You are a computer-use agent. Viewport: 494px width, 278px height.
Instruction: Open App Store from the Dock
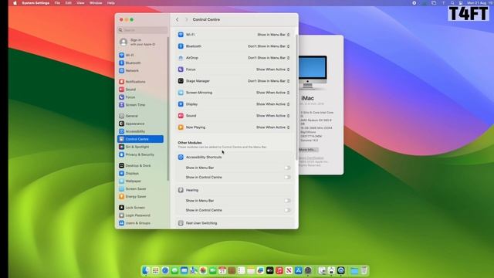(299, 270)
